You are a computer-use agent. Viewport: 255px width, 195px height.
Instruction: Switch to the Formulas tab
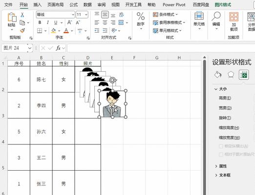tap(74, 5)
